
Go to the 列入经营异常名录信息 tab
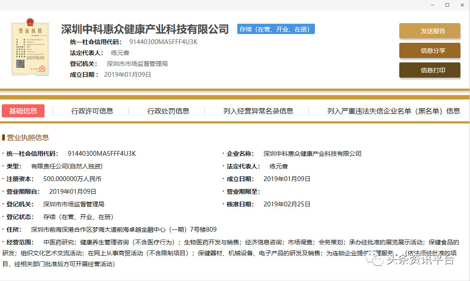coord(258,111)
